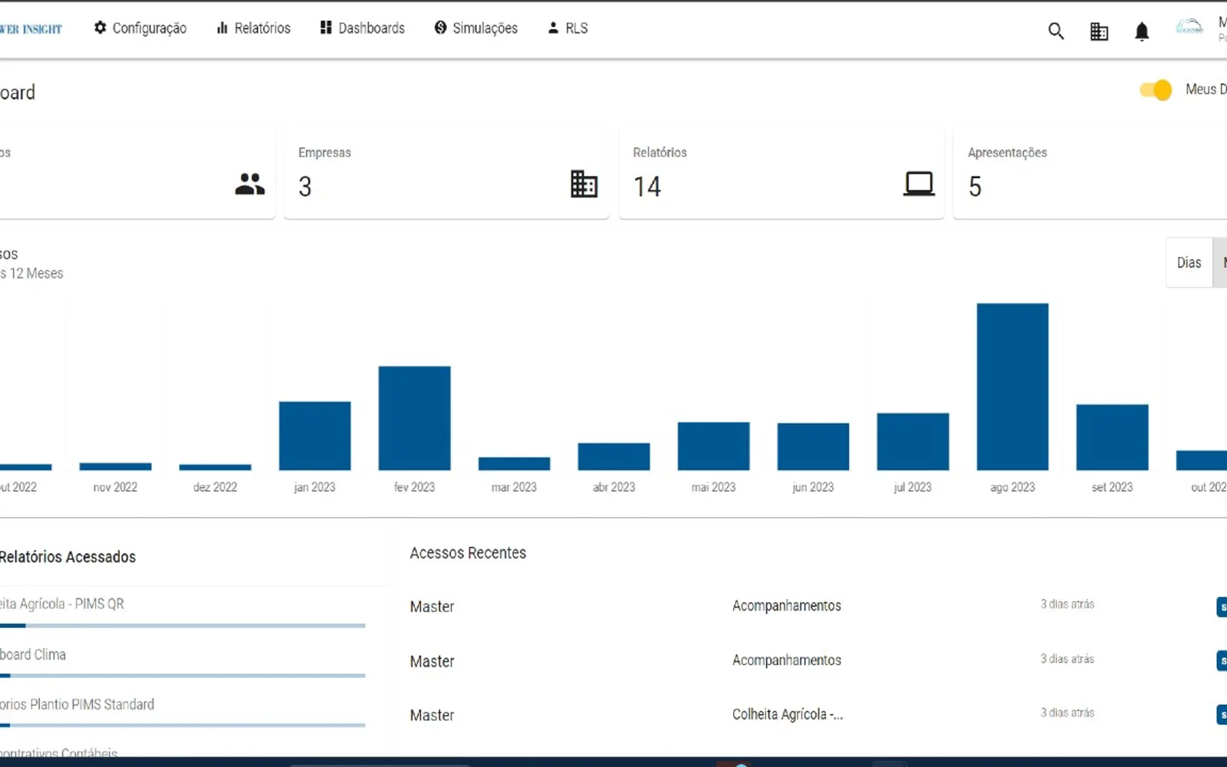Image resolution: width=1227 pixels, height=767 pixels.
Task: Select the Colheita Agrícola recent access entry
Action: 787,714
